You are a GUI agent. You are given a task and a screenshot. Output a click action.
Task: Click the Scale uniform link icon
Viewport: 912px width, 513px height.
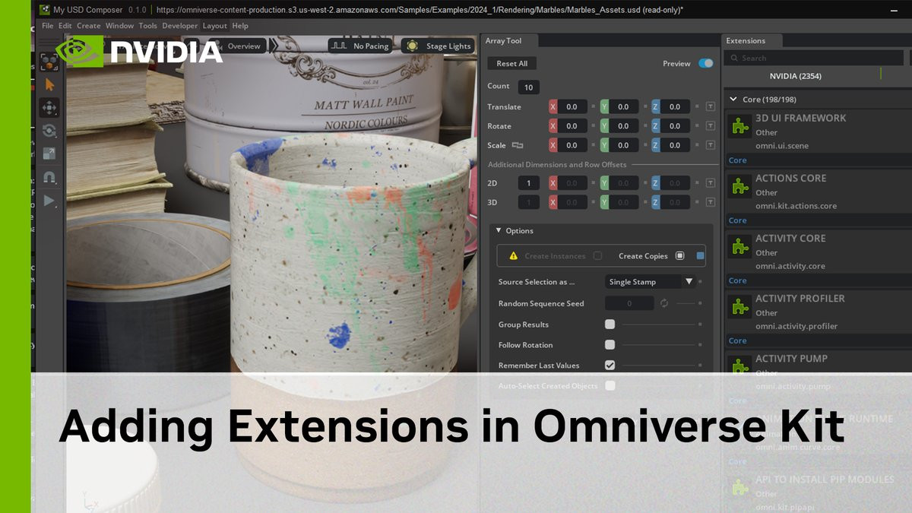[x=518, y=145]
